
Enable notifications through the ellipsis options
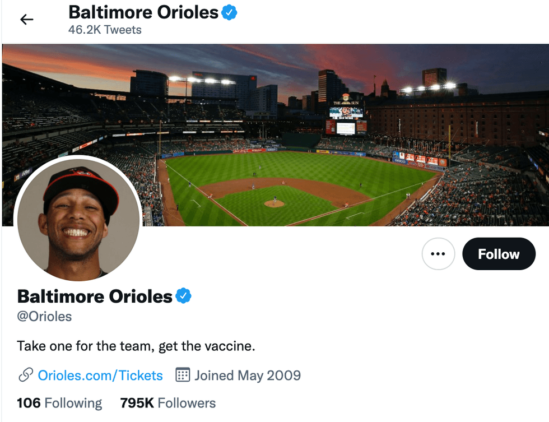(x=438, y=254)
